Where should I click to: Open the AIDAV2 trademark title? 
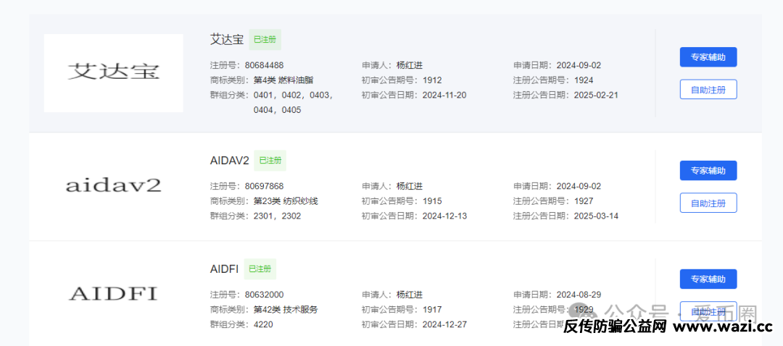click(x=229, y=161)
